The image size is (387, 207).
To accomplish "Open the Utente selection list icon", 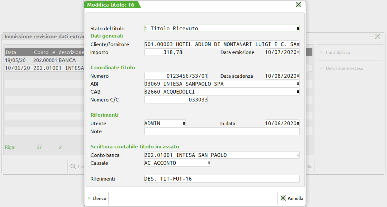I will click(x=184, y=123).
